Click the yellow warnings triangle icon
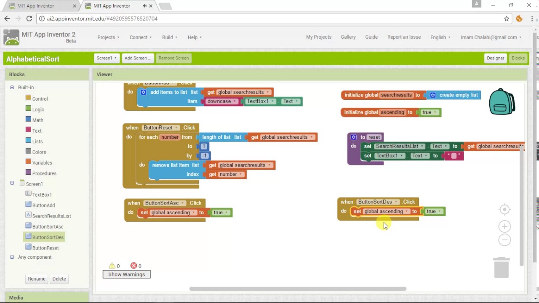This screenshot has width=539, height=303. click(x=112, y=266)
